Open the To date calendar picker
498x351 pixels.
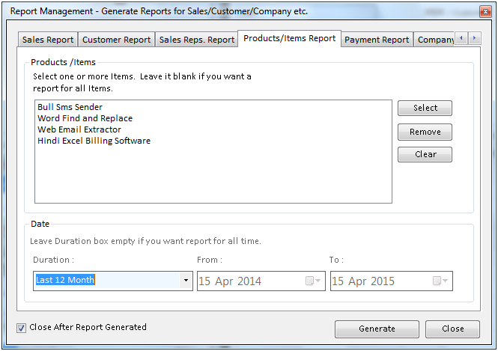point(440,281)
